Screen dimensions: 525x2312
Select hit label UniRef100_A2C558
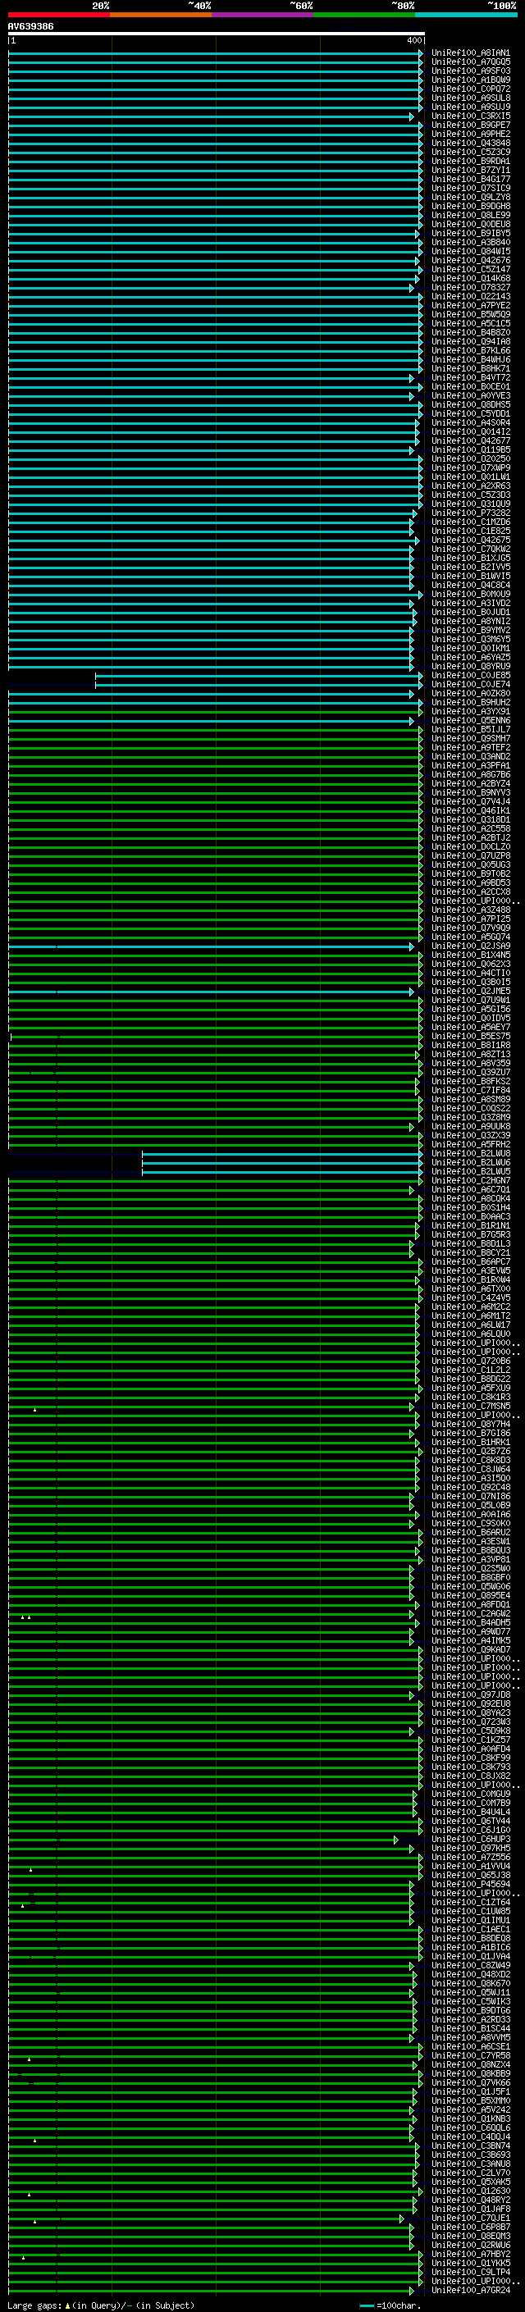point(471,828)
